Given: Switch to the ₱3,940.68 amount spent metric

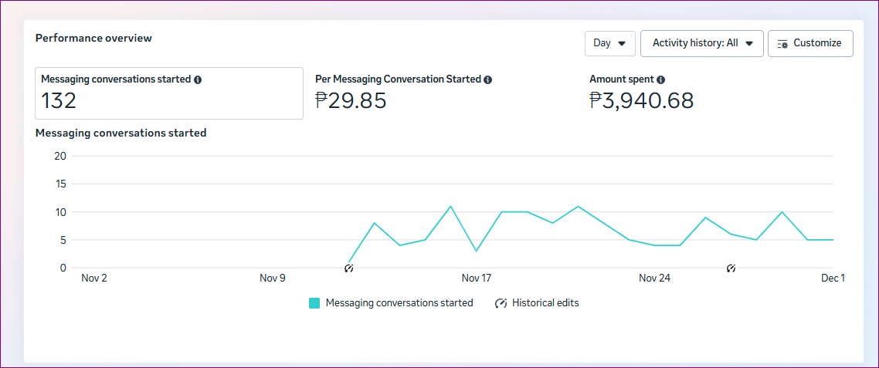Looking at the screenshot, I should [641, 100].
